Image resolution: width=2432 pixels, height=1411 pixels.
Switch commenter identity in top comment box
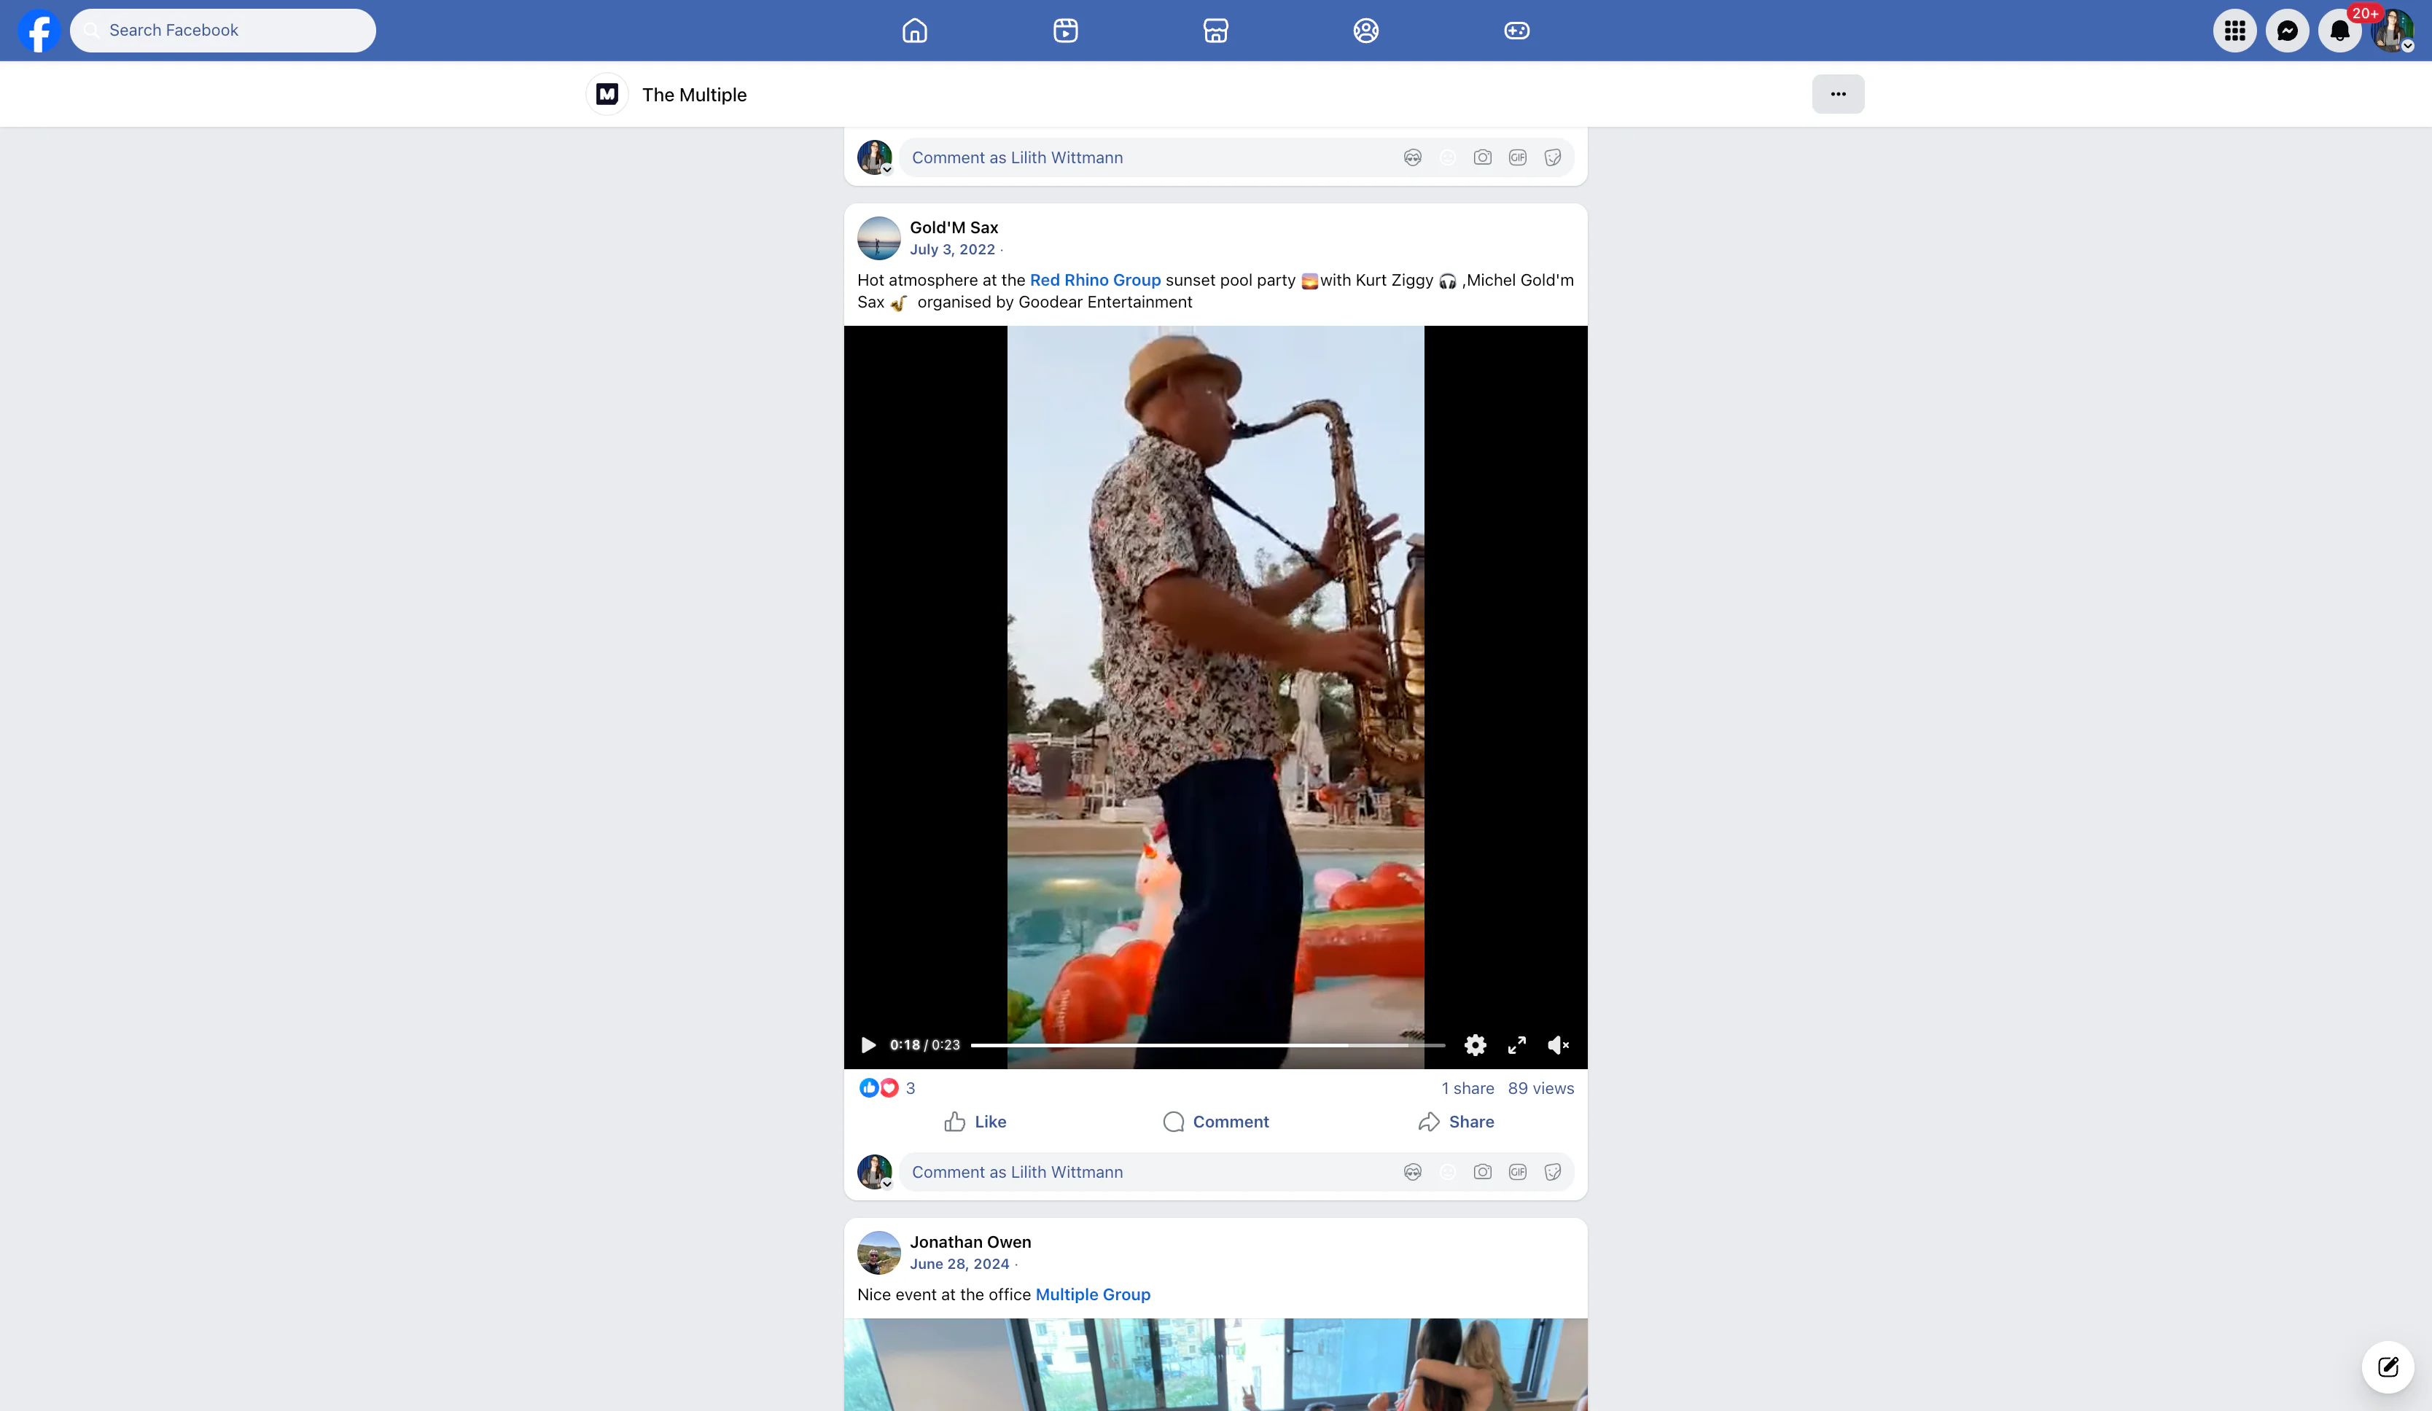(874, 157)
